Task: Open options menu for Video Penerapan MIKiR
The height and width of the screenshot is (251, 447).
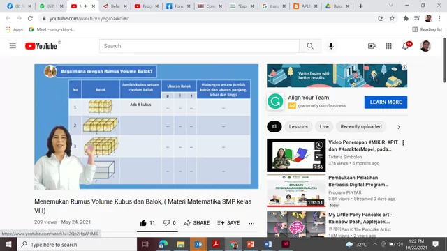Action: coord(403,143)
